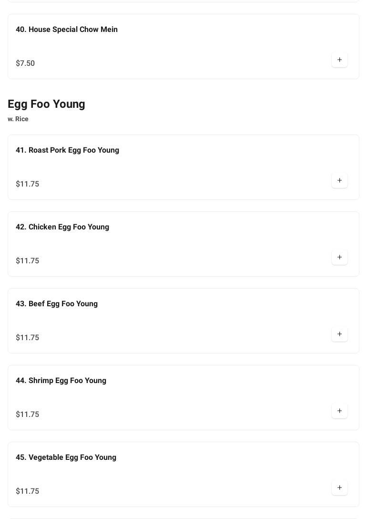Click Shrimp Egg Foo Young $11.75 price

point(28,415)
